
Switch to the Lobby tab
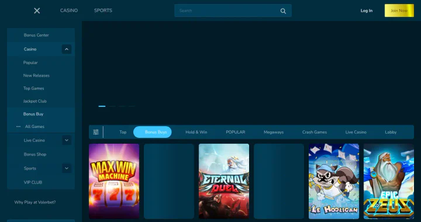point(391,132)
